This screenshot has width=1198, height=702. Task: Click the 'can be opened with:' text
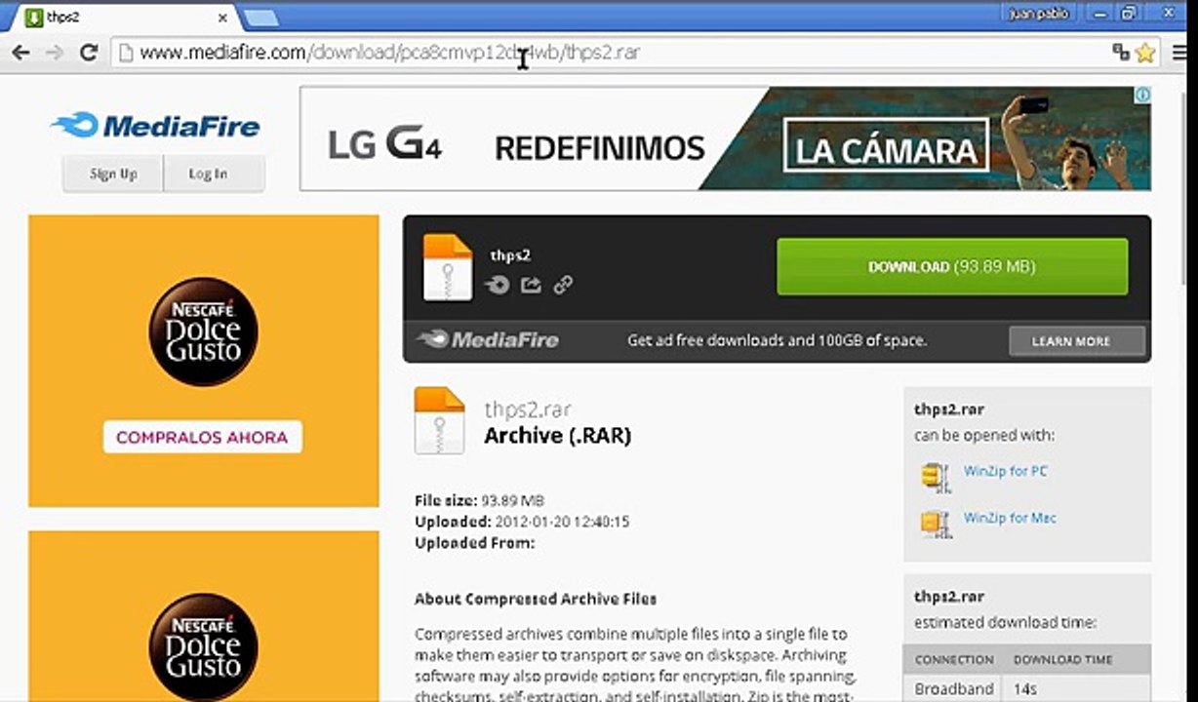pos(984,436)
